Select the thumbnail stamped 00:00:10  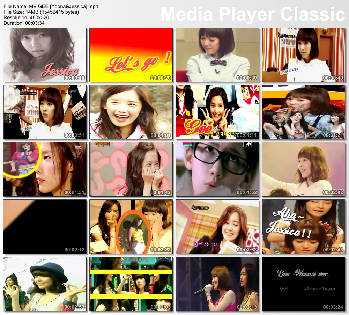coord(45,55)
